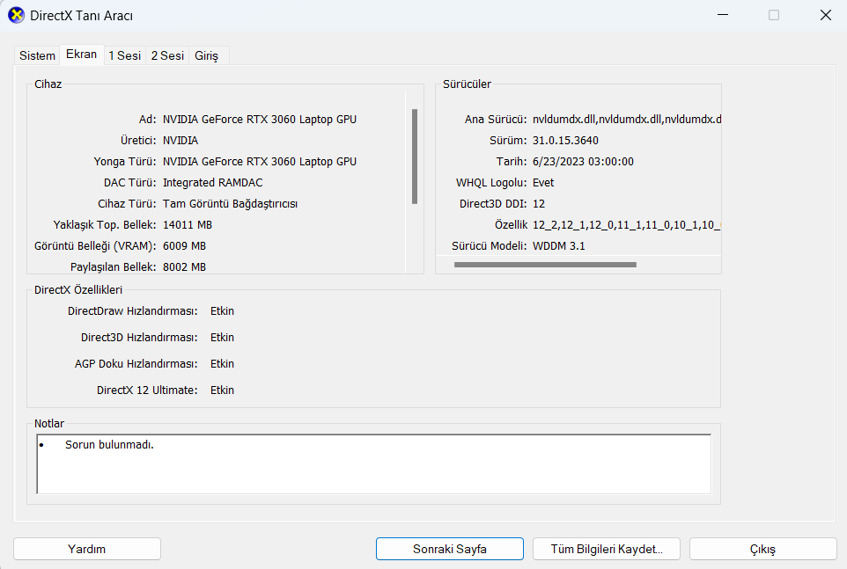Click Yonga Türü value text

(x=259, y=161)
